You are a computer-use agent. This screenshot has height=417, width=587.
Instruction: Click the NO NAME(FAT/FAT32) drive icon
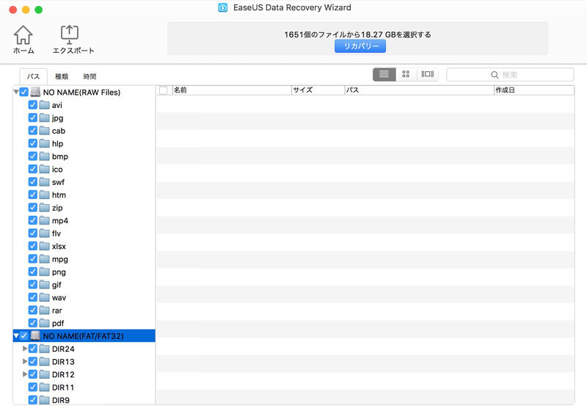(x=35, y=336)
